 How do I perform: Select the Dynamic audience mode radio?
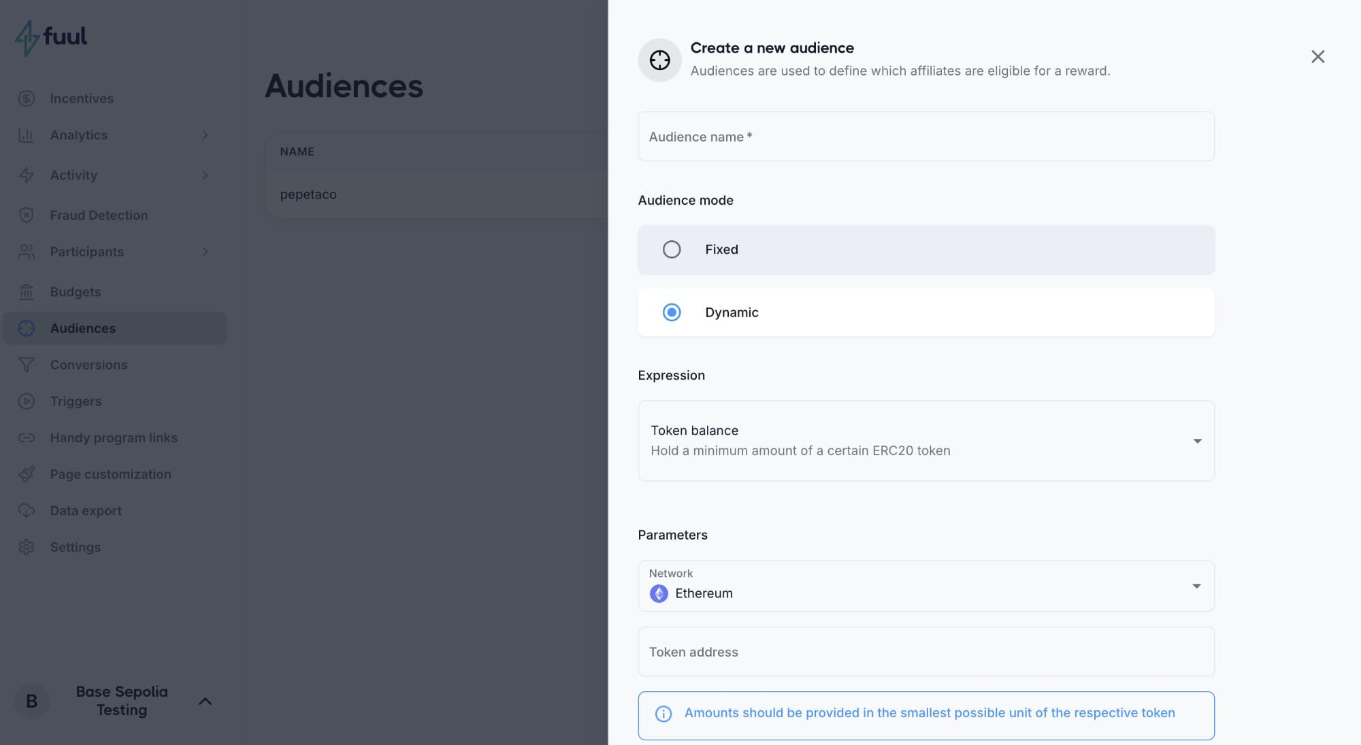coord(672,312)
